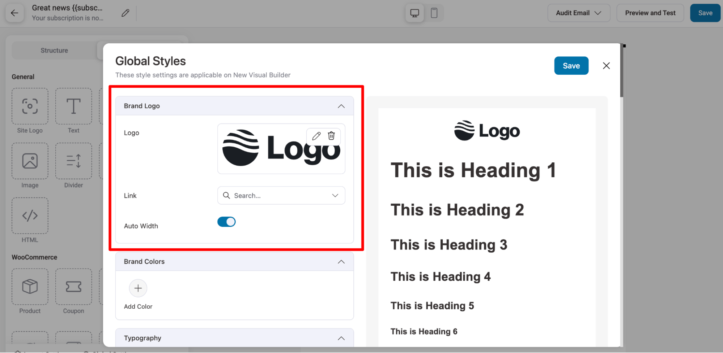Collapse the Brand Colors section
The width and height of the screenshot is (723, 353).
click(341, 262)
